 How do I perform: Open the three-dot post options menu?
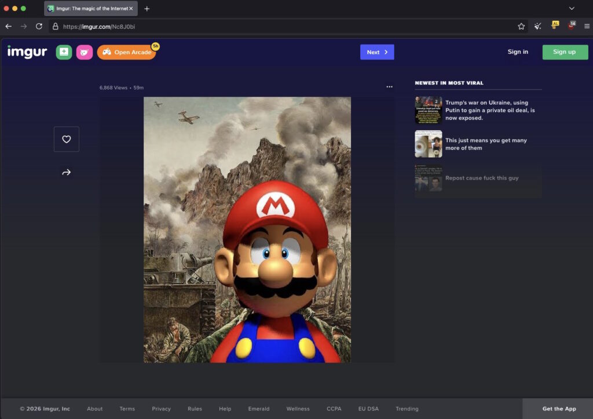pos(389,87)
